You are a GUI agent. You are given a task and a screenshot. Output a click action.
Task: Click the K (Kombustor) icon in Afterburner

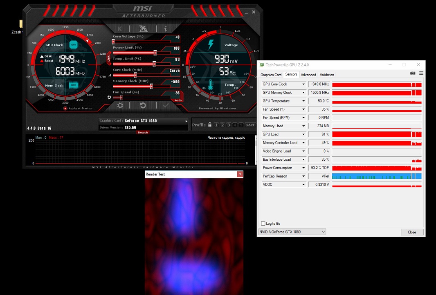(x=120, y=29)
